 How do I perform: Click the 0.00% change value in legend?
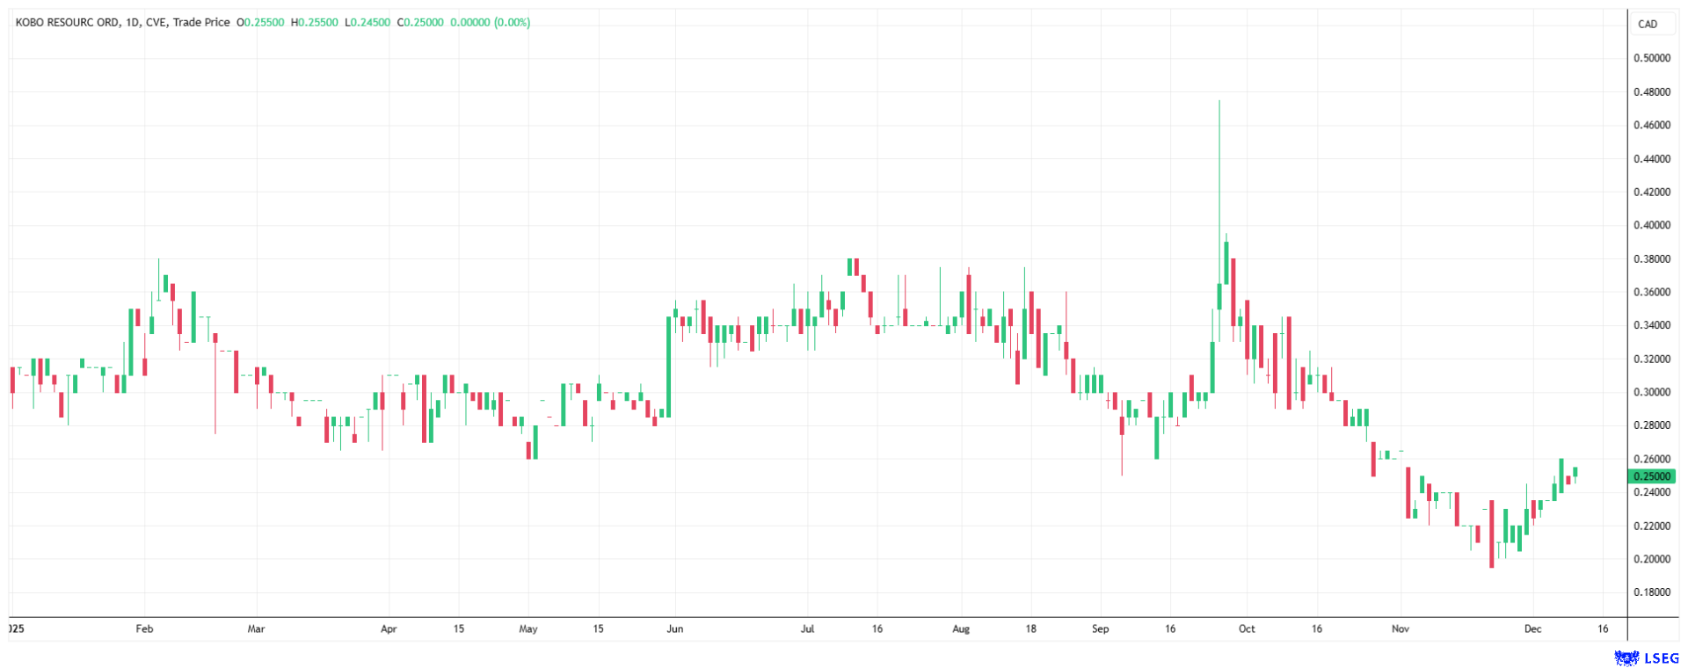[512, 22]
